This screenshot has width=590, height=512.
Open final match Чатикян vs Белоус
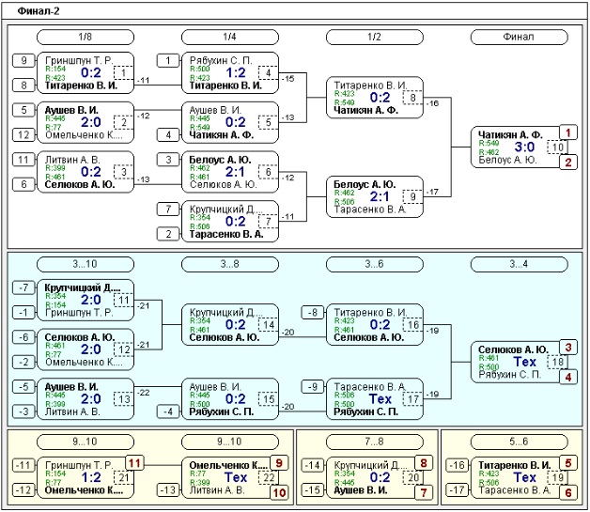click(x=520, y=147)
